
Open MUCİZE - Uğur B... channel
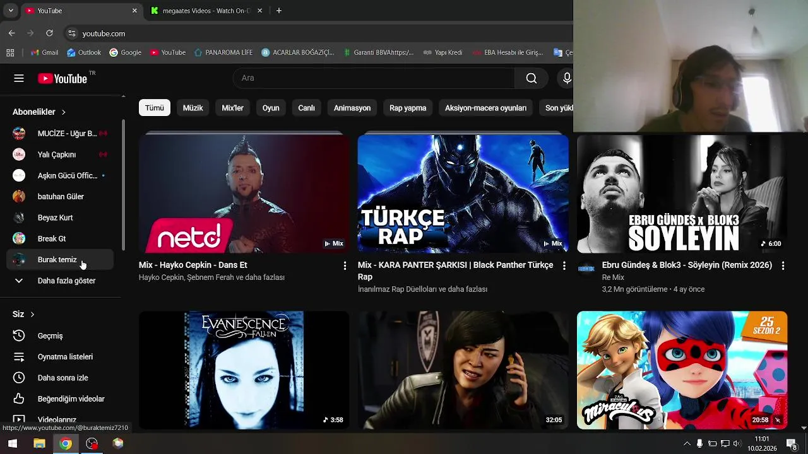(60, 134)
